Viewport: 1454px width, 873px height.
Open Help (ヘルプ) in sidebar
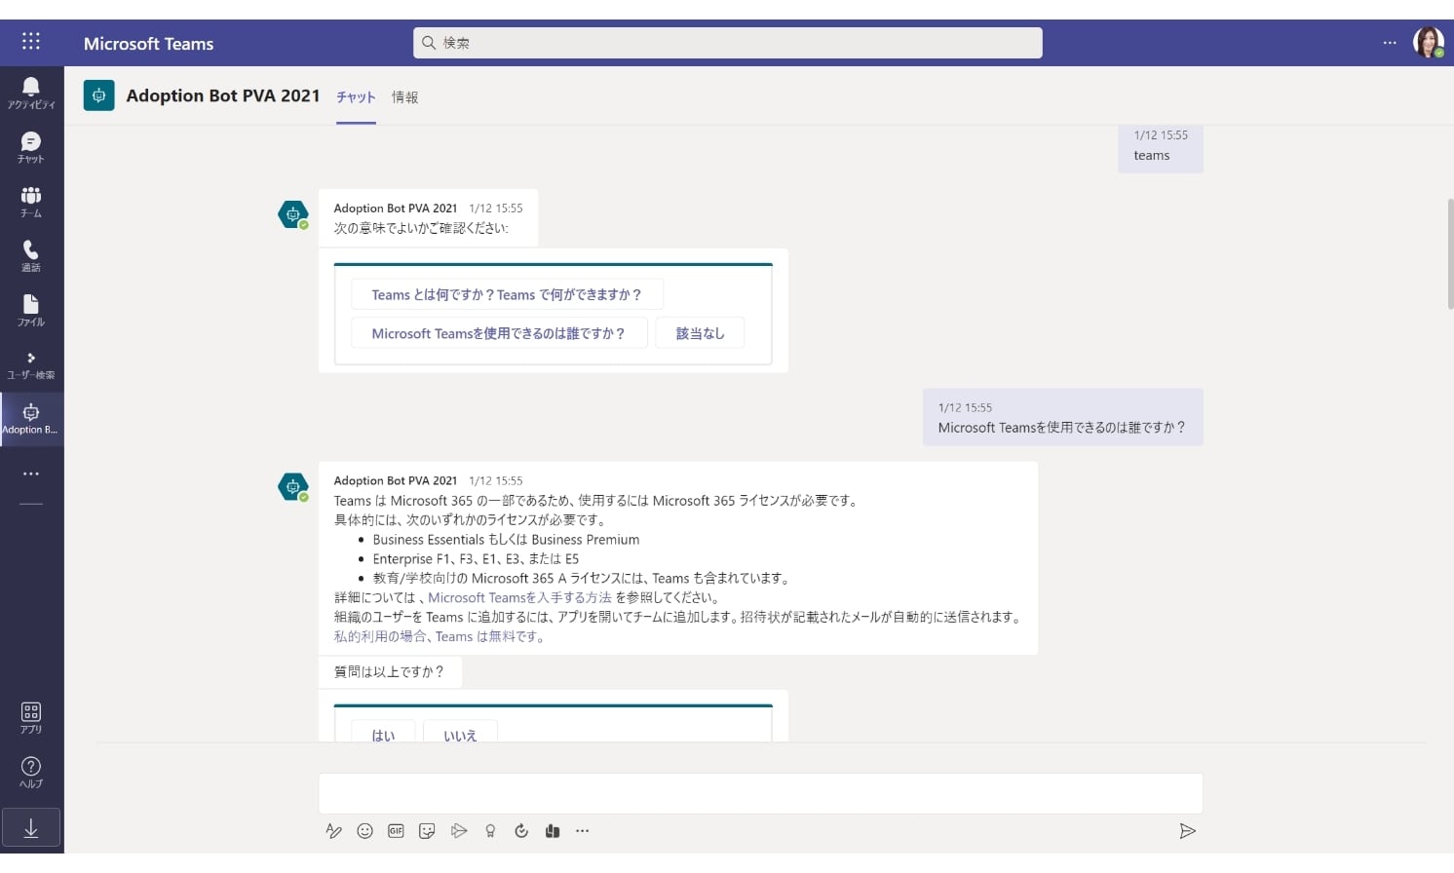coord(31,773)
